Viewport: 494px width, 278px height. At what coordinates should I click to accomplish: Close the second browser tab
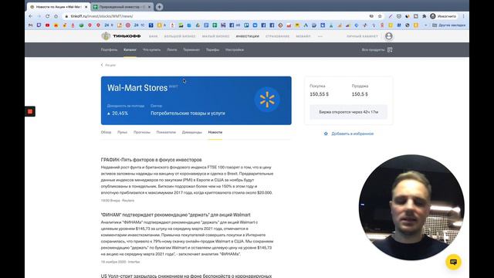click(149, 7)
